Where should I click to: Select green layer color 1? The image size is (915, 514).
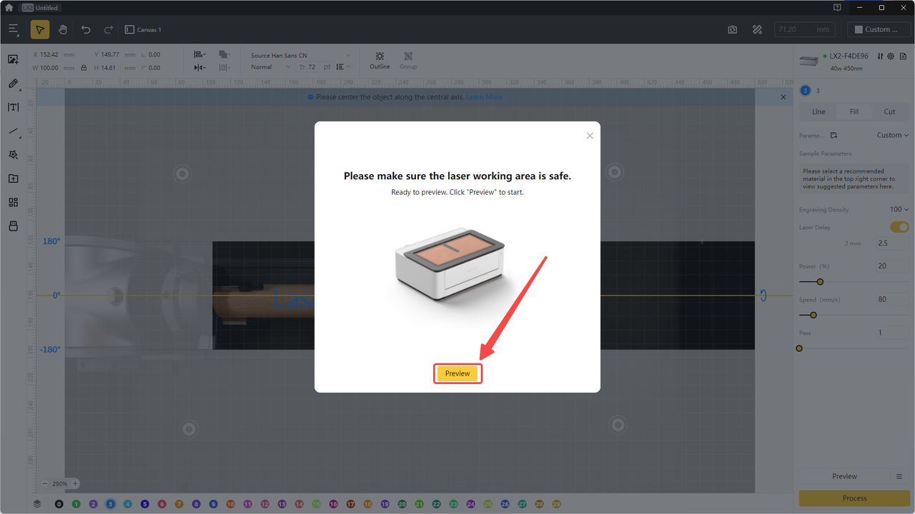[x=76, y=504]
